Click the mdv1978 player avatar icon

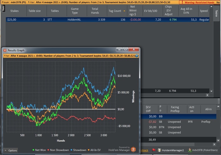[x=190, y=150]
